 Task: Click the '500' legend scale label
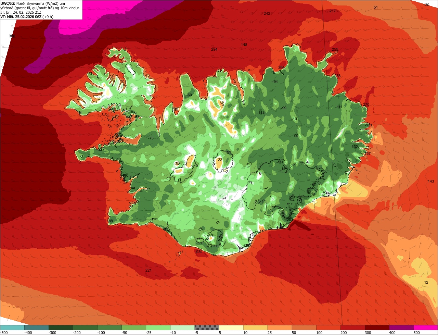416,332
